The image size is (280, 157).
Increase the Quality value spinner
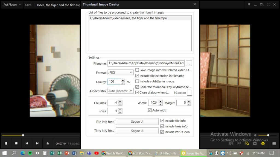tap(123, 80)
